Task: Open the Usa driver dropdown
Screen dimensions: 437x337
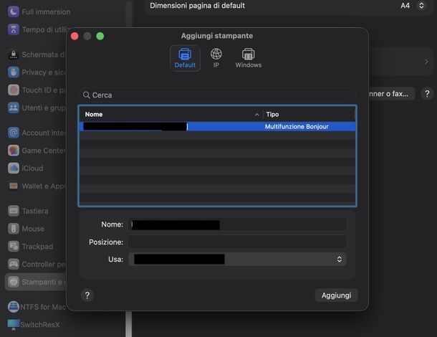Action: point(237,259)
